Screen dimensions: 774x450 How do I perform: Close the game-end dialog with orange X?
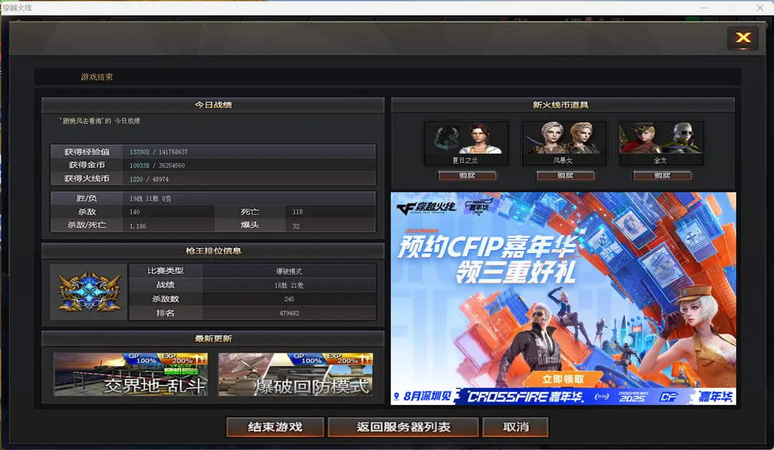[742, 38]
